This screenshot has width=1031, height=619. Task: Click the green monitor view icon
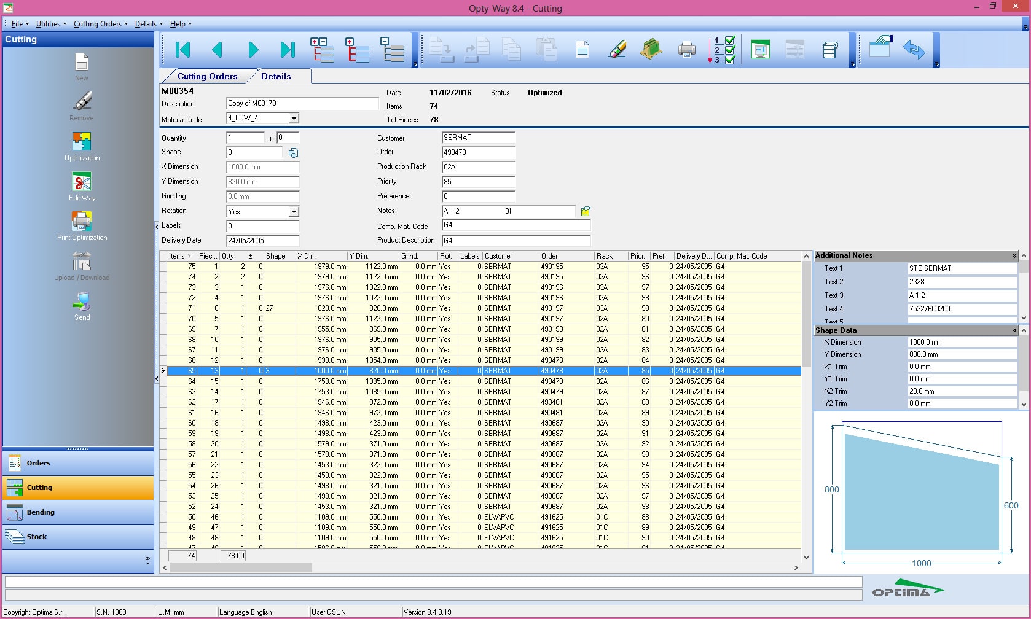(x=760, y=50)
